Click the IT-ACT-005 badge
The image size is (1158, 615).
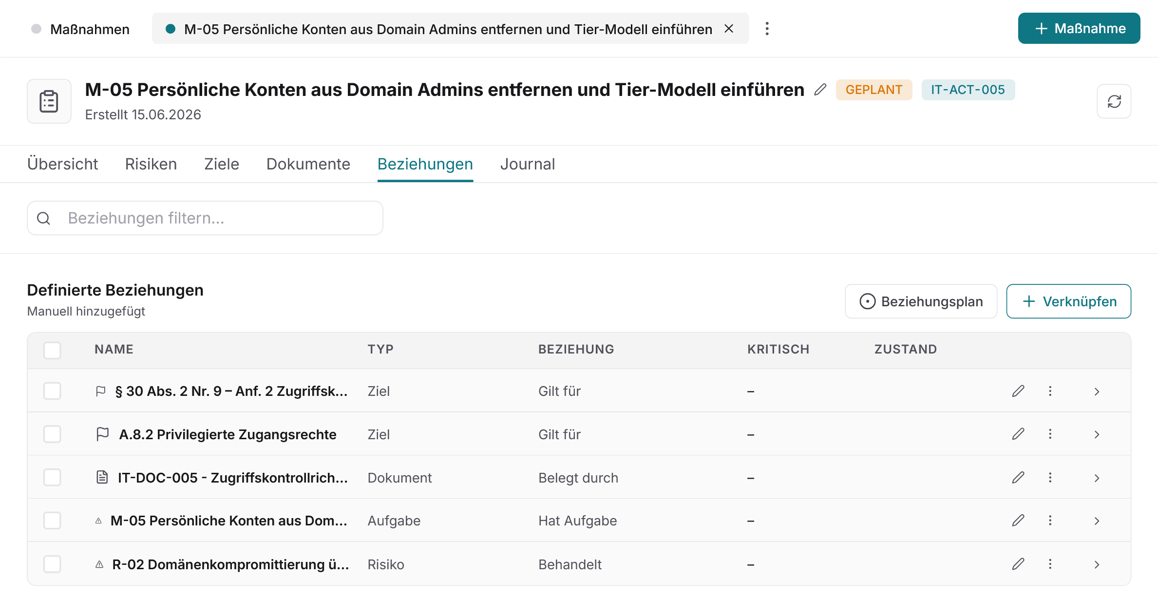pos(968,90)
